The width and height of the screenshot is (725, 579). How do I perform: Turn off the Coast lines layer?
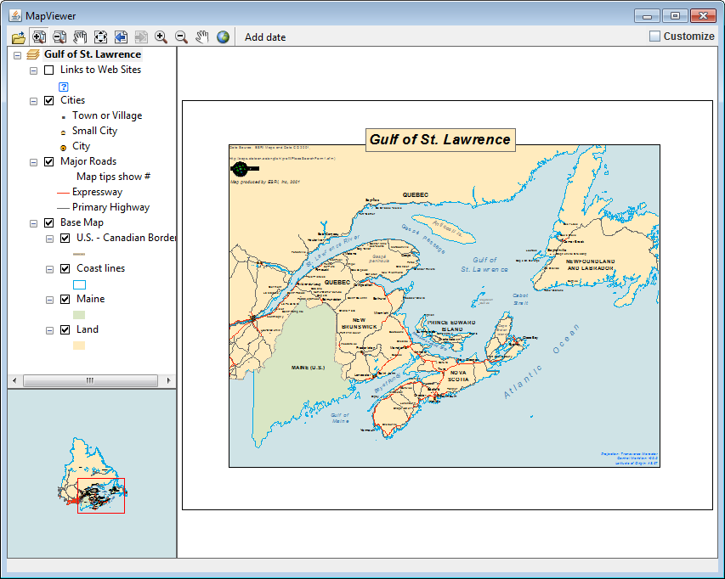[x=65, y=268]
